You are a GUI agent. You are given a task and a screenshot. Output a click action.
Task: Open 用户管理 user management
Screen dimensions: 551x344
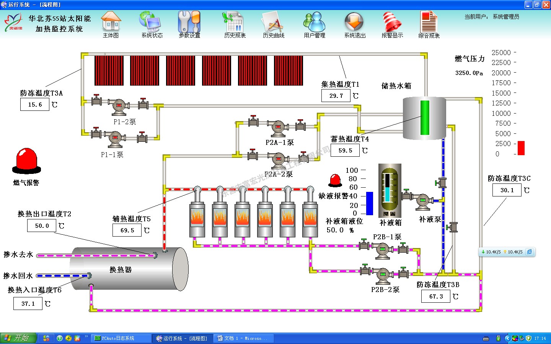click(314, 23)
